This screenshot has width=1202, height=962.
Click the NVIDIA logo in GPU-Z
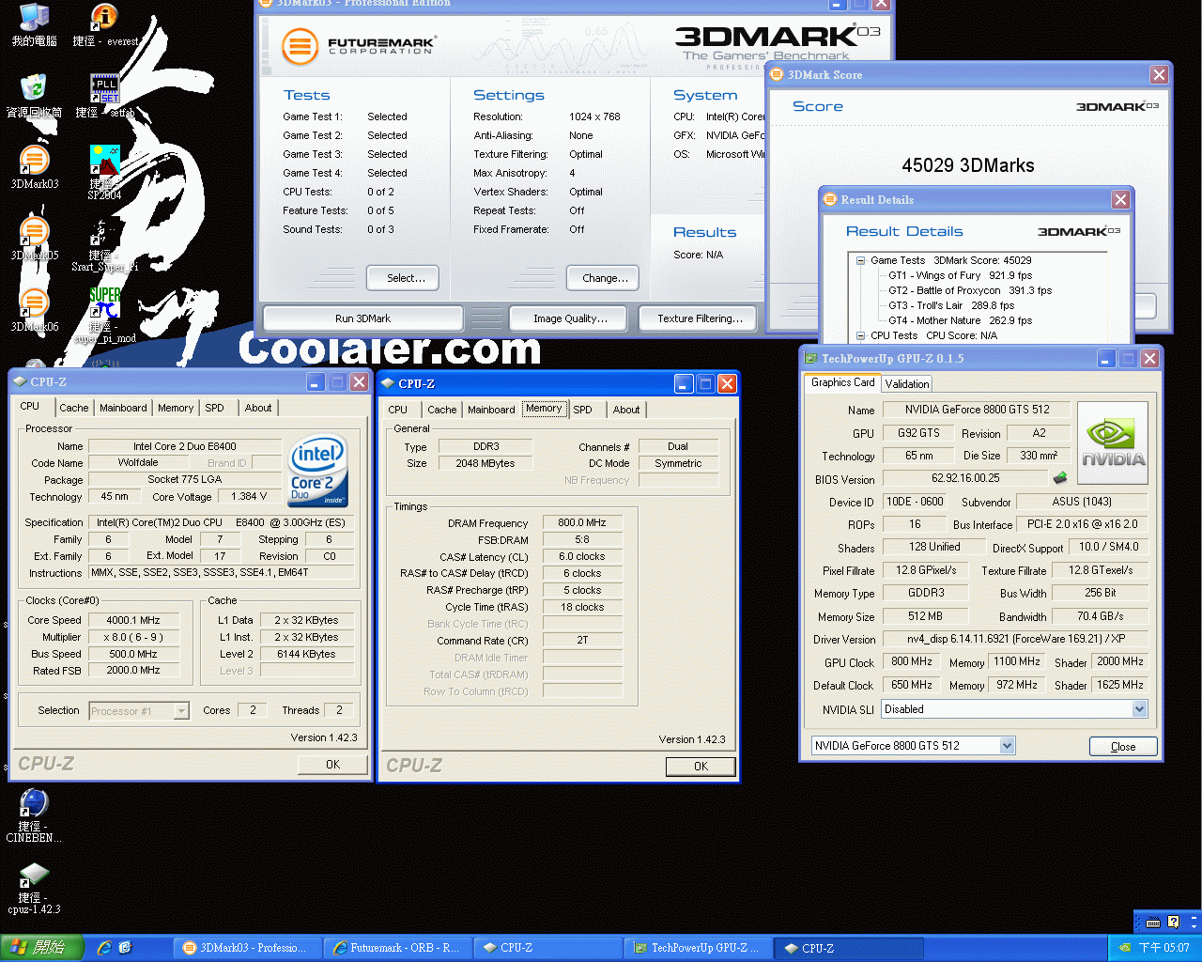[1113, 443]
